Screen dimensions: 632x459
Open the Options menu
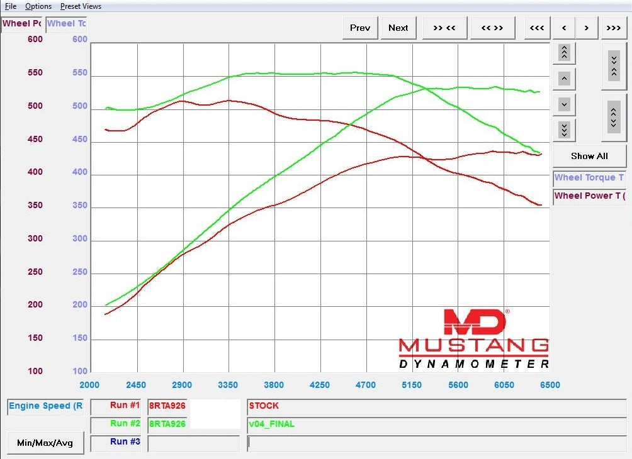(38, 6)
